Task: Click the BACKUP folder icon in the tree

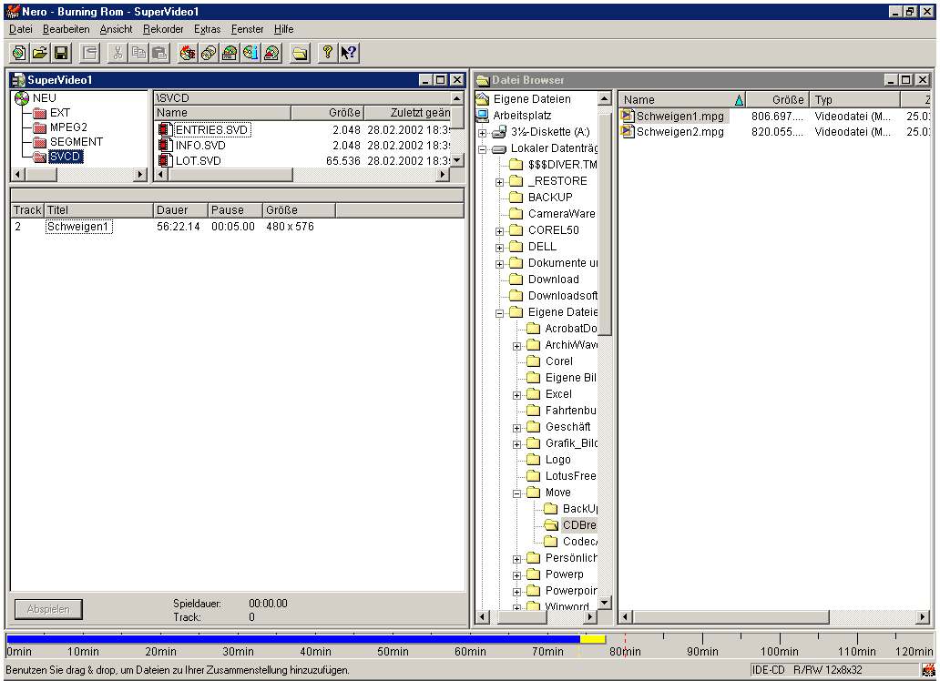Action: (x=516, y=198)
